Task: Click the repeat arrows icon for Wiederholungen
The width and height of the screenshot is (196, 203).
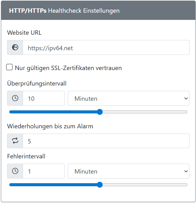Action: (15, 141)
